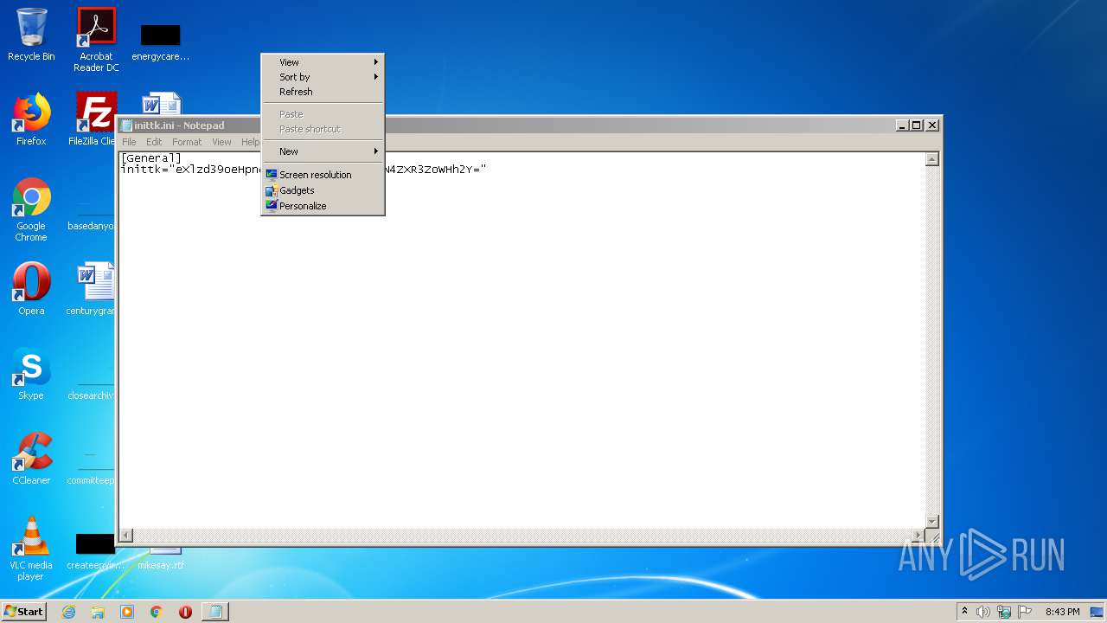The image size is (1107, 623).
Task: Open the Firefox desktop shortcut
Action: 31,119
